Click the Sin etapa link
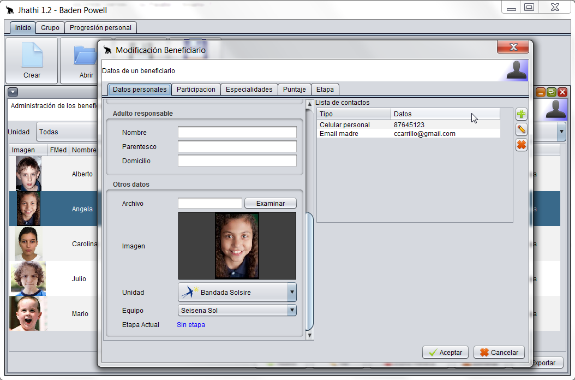The width and height of the screenshot is (575, 380). click(191, 324)
